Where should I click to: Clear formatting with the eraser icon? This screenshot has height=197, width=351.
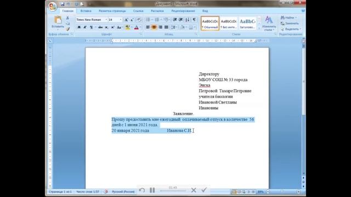(139, 20)
